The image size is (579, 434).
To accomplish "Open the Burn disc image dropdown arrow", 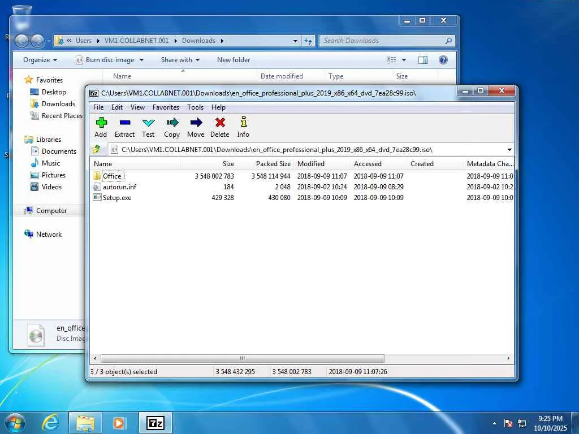I will click(x=141, y=60).
